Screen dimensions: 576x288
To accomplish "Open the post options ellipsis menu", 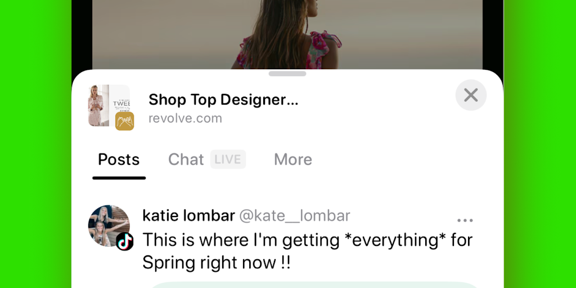I will click(465, 220).
